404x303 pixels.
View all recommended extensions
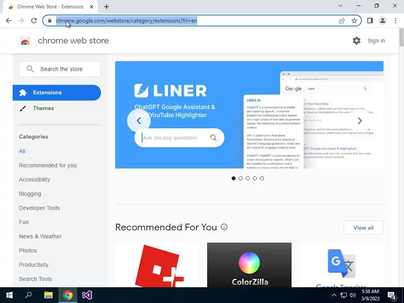(x=363, y=228)
